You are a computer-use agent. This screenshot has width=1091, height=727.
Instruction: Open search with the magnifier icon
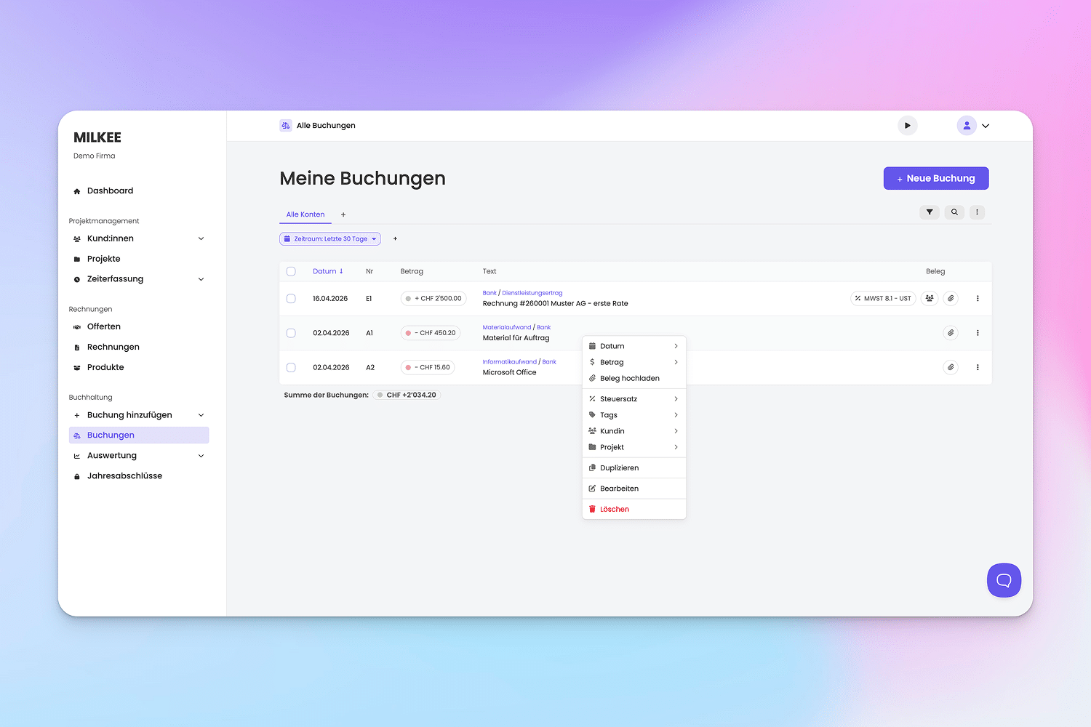pyautogui.click(x=954, y=212)
